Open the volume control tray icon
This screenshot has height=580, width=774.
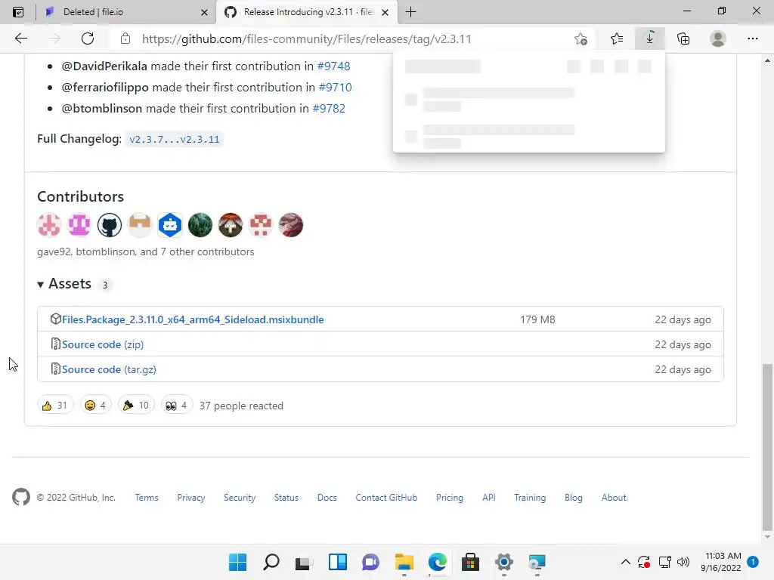tap(683, 562)
